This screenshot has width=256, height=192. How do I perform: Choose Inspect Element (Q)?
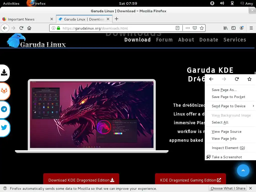click(x=230, y=148)
